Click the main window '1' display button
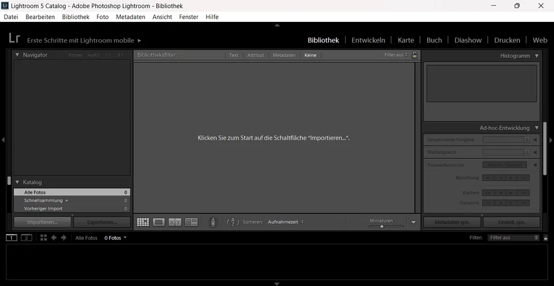The width and height of the screenshot is (554, 286). 12,237
